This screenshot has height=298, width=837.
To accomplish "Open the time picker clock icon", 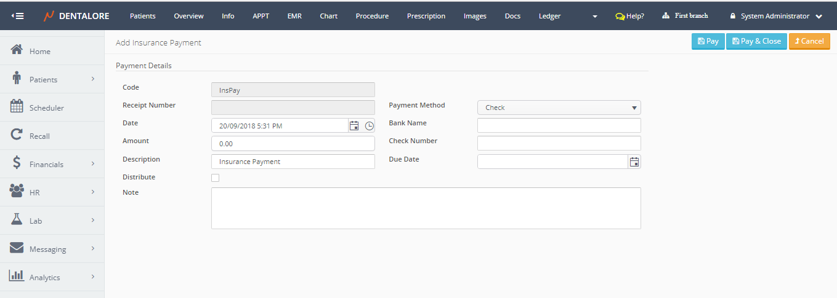I will pos(369,126).
